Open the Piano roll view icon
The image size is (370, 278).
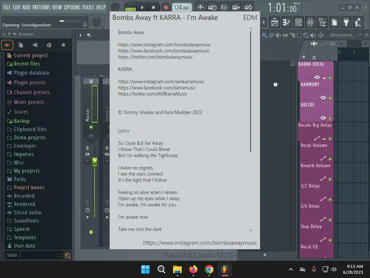tap(286, 22)
